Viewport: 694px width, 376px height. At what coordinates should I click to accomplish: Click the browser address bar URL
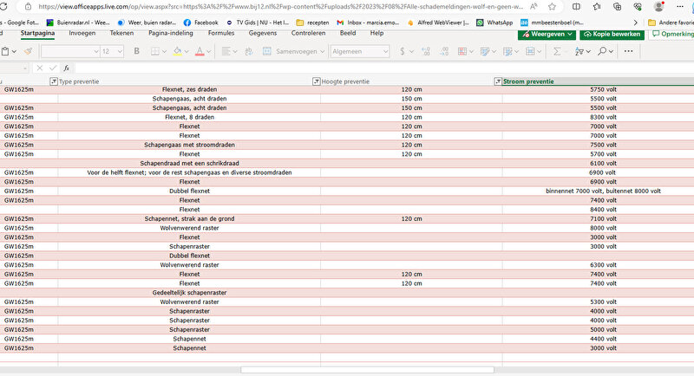pyautogui.click(x=280, y=7)
